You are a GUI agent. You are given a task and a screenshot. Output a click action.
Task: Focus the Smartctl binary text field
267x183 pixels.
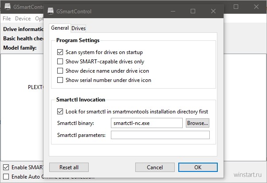pyautogui.click(x=147, y=123)
